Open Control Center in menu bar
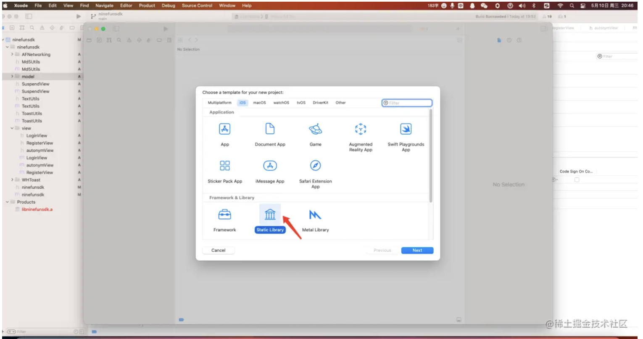 click(x=583, y=5)
